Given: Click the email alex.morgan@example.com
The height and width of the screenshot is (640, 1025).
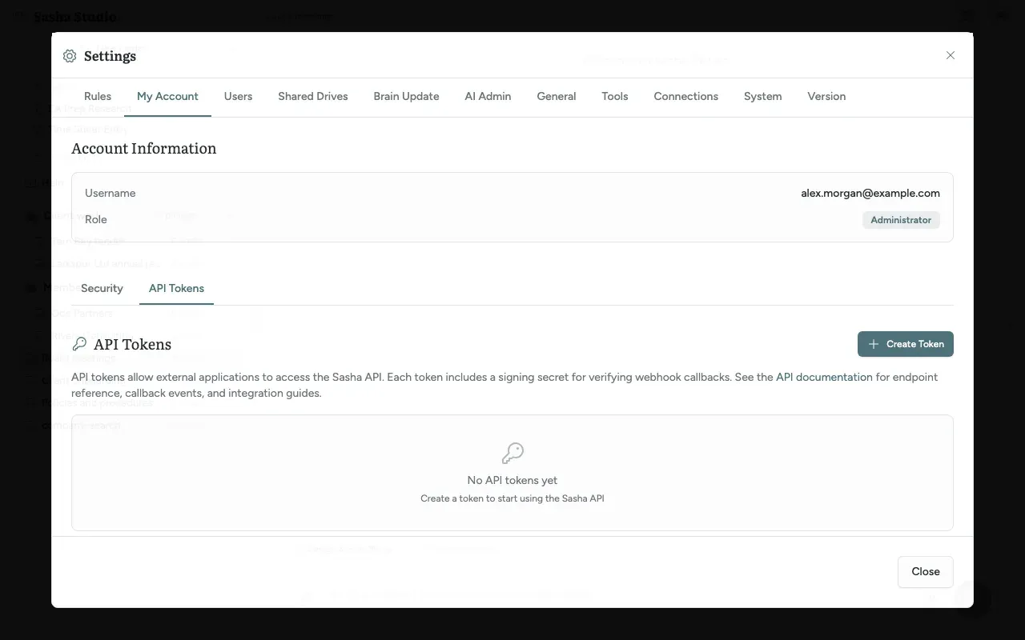Looking at the screenshot, I should pyautogui.click(x=870, y=193).
